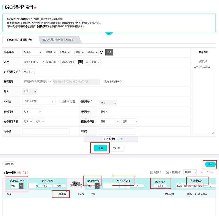
Task: Open the 사이트 선택 dropdown
Action: click(x=39, y=101)
